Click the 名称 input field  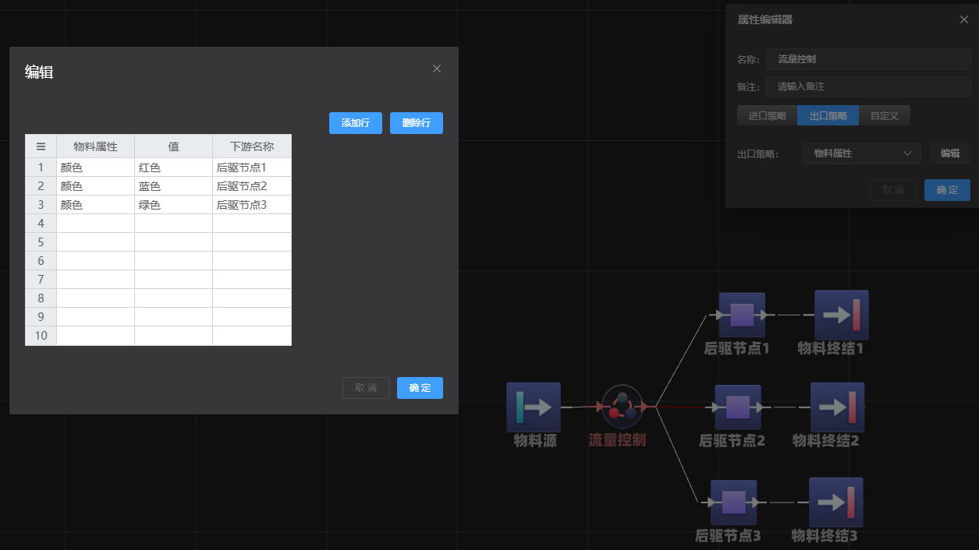867,59
